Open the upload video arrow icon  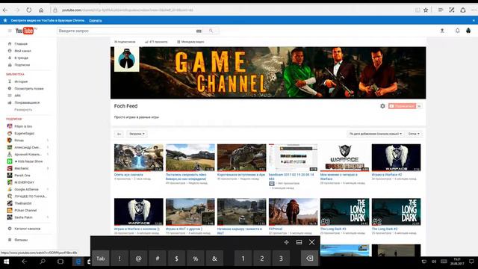(442, 31)
